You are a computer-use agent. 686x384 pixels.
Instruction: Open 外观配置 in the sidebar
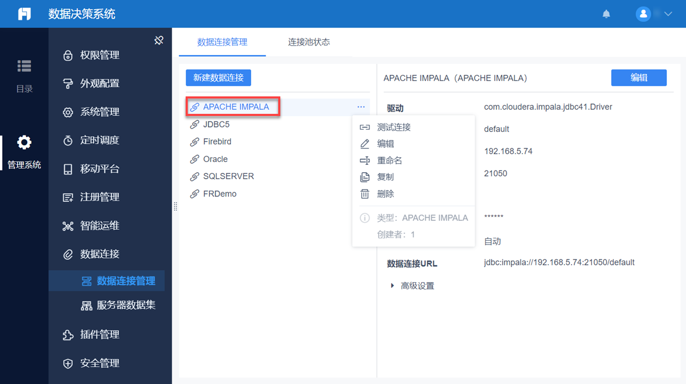99,84
